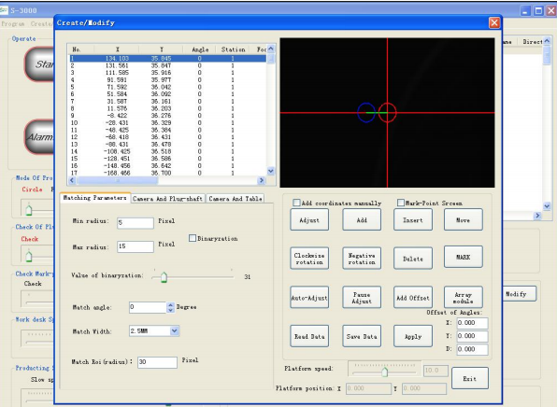Click the Station column header
Viewport: 557px width, 407px height.
(x=233, y=49)
